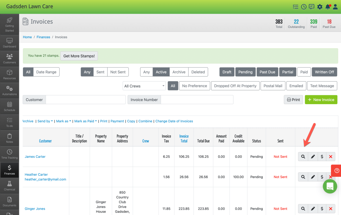Filter by Postal Mail delivery
341x215 pixels.
[273, 86]
